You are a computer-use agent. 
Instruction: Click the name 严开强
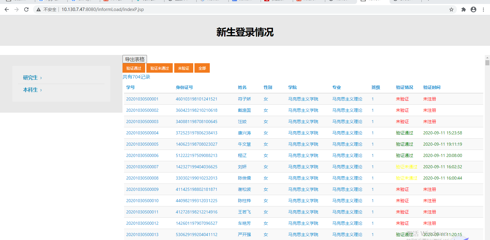(244, 235)
